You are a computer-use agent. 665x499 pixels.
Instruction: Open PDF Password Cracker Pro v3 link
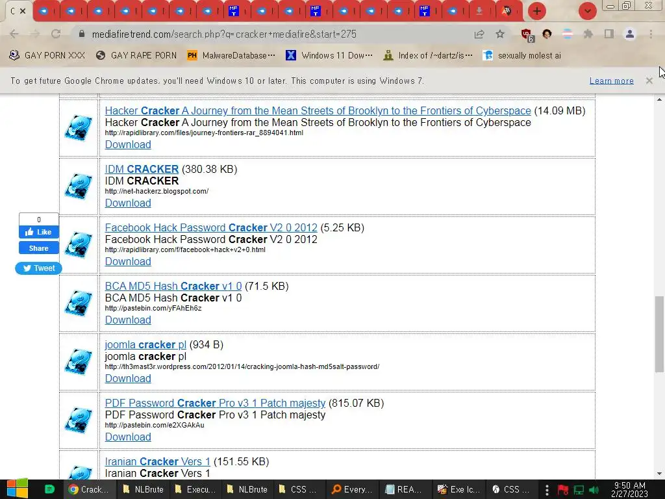pyautogui.click(x=215, y=403)
